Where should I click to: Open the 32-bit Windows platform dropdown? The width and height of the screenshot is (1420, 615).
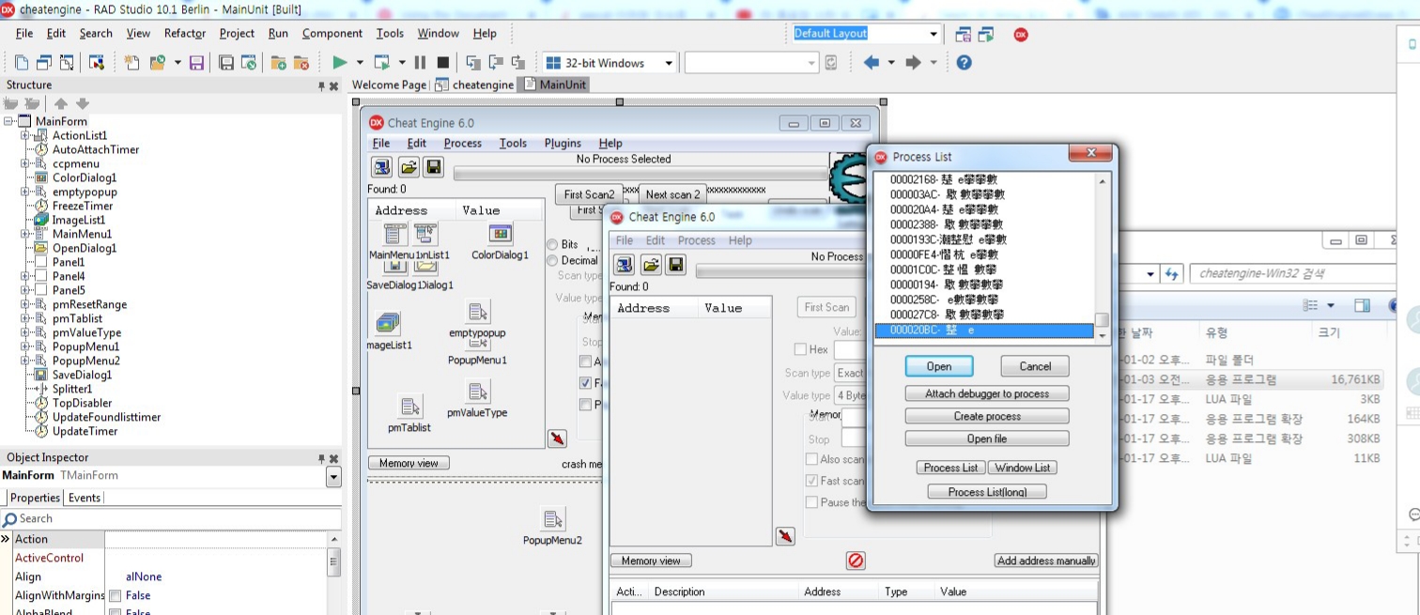[669, 63]
